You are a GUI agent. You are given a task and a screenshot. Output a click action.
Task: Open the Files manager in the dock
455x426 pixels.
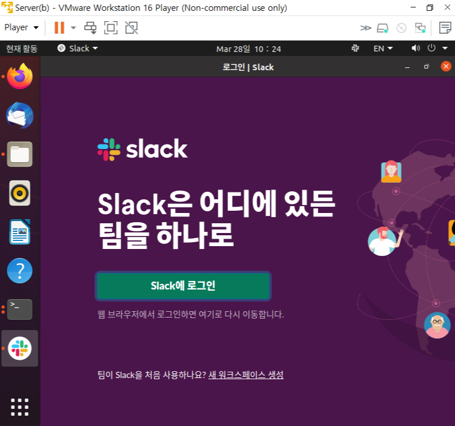click(x=20, y=154)
